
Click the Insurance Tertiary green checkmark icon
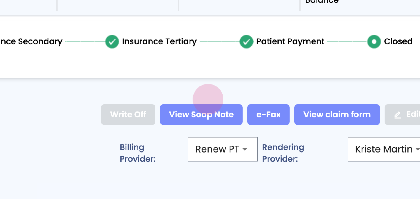point(112,41)
